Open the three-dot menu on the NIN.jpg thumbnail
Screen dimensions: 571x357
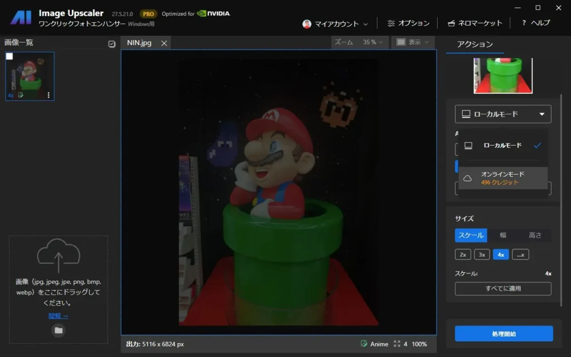click(x=49, y=95)
